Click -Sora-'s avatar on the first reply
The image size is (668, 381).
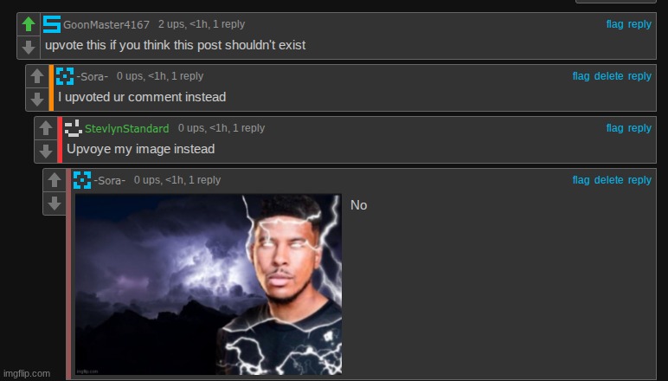(65, 76)
